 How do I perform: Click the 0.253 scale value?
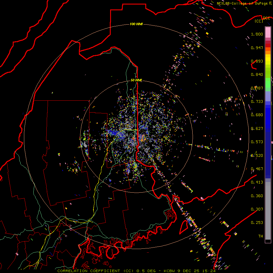(x=257, y=223)
